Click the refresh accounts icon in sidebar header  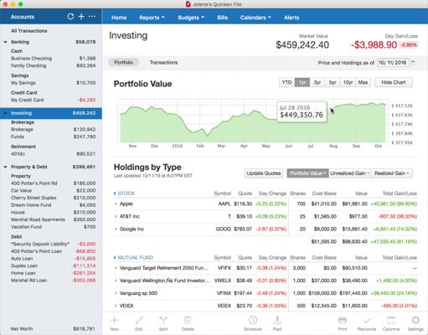pos(70,17)
